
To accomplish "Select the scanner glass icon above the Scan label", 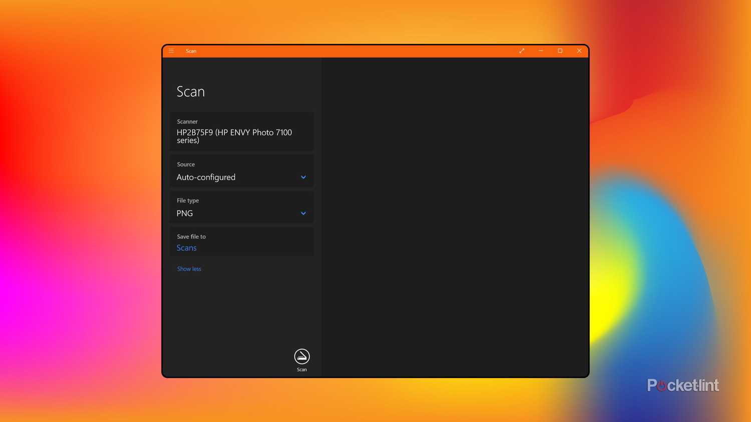I will (301, 355).
